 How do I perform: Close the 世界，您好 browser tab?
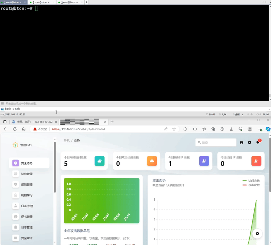(x=56, y=122)
